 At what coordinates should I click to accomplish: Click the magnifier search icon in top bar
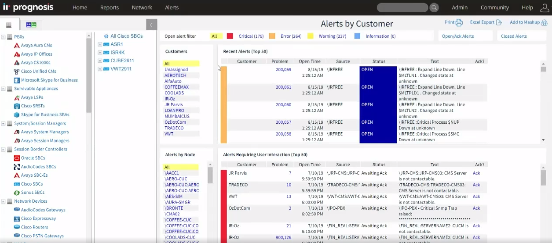[434, 7]
